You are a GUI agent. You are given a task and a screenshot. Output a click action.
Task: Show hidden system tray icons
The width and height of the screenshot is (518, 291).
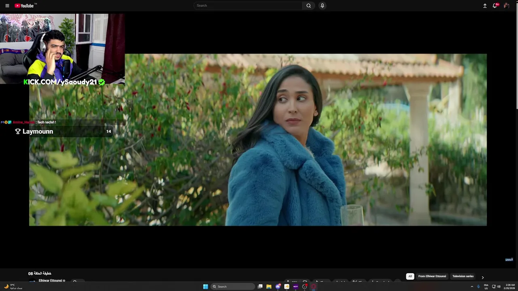pyautogui.click(x=472, y=287)
